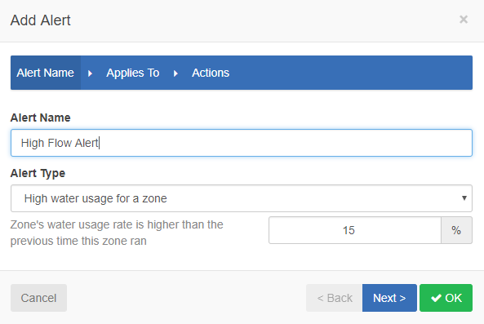This screenshot has height=324, width=484.
Task: Click the disabled Back button
Action: (335, 298)
